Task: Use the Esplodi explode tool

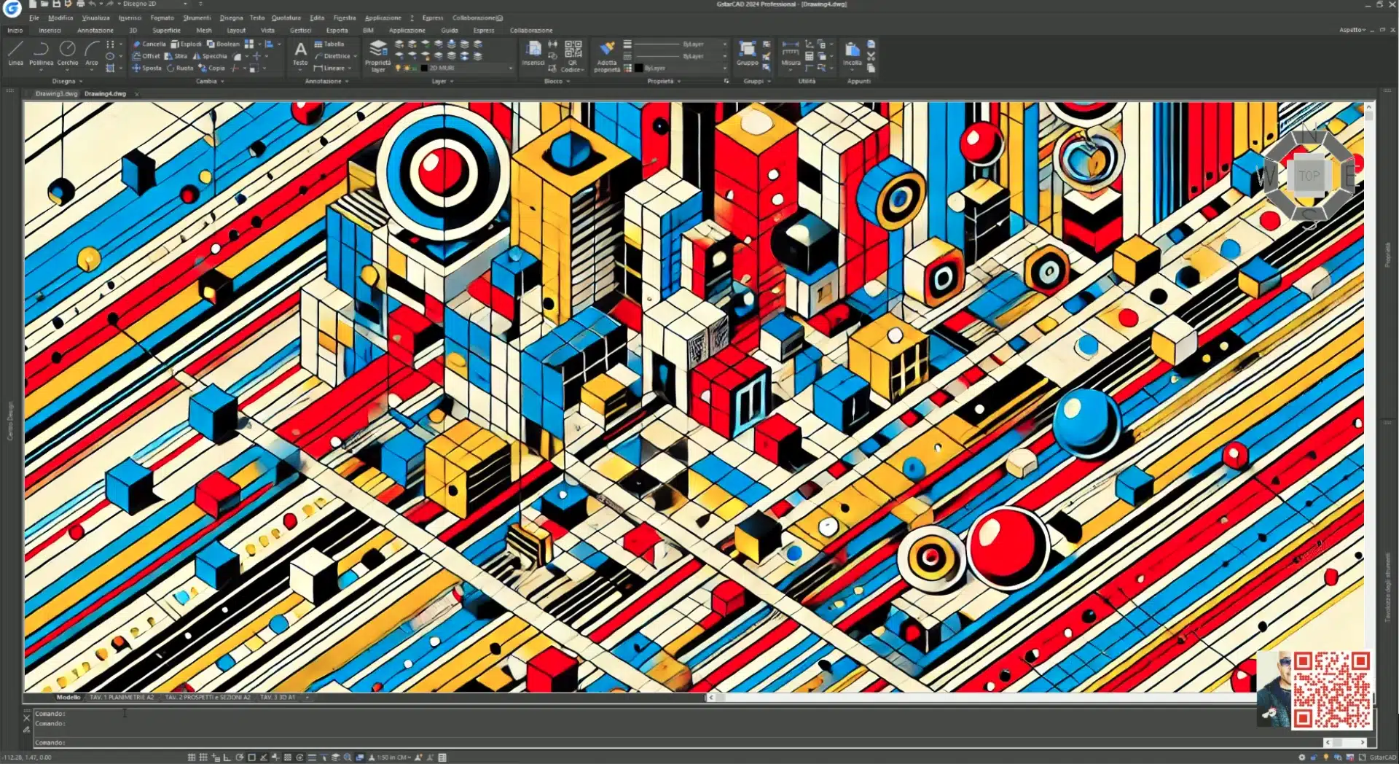Action: point(186,44)
